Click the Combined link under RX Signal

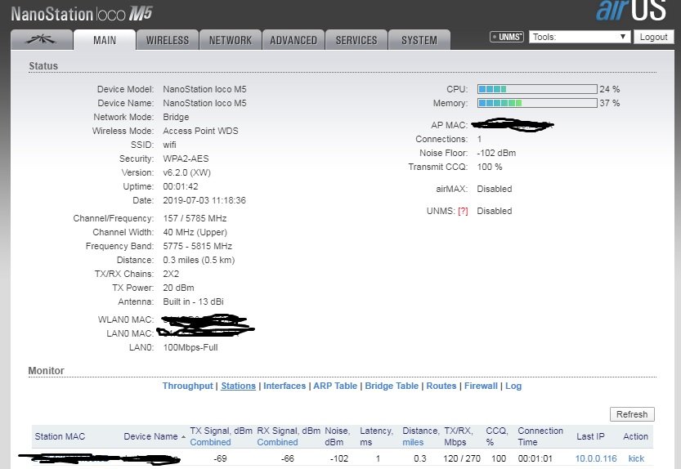point(277,442)
